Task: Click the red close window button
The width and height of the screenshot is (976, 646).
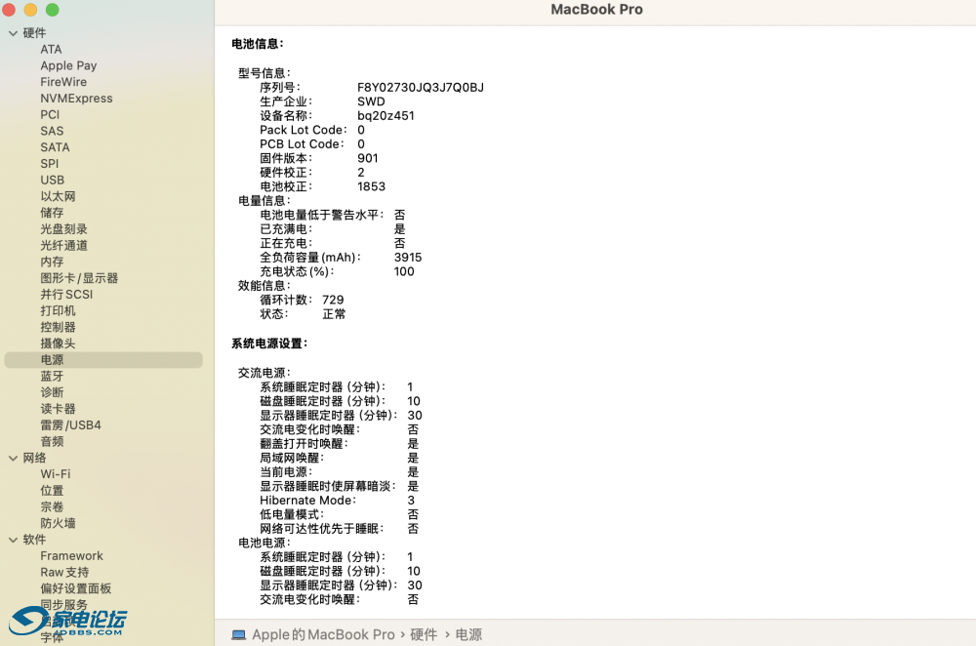Action: pos(8,10)
